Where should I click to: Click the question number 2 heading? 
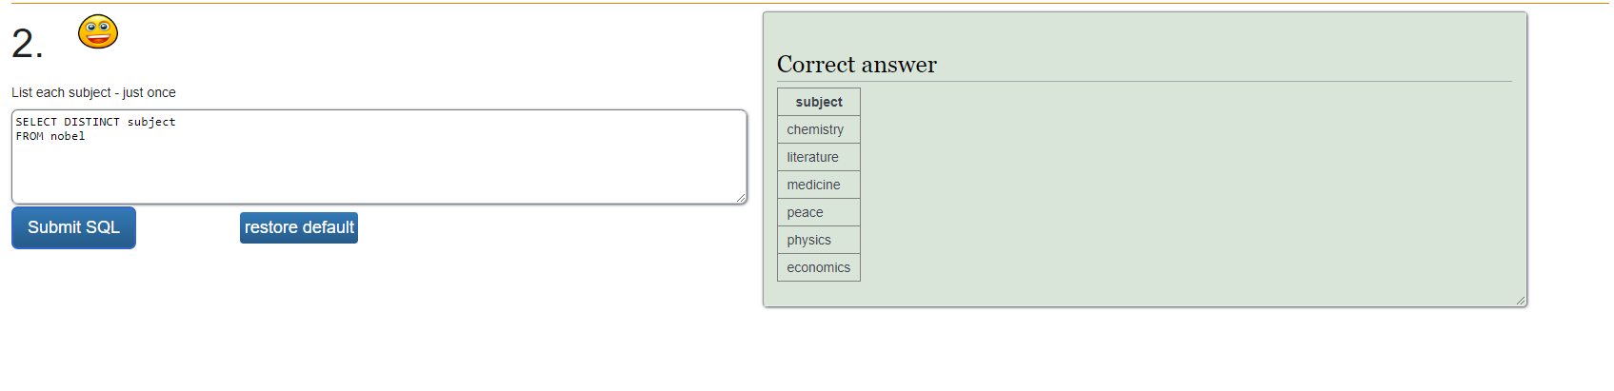click(28, 44)
